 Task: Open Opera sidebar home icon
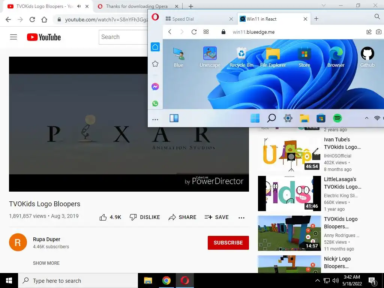coord(155,47)
